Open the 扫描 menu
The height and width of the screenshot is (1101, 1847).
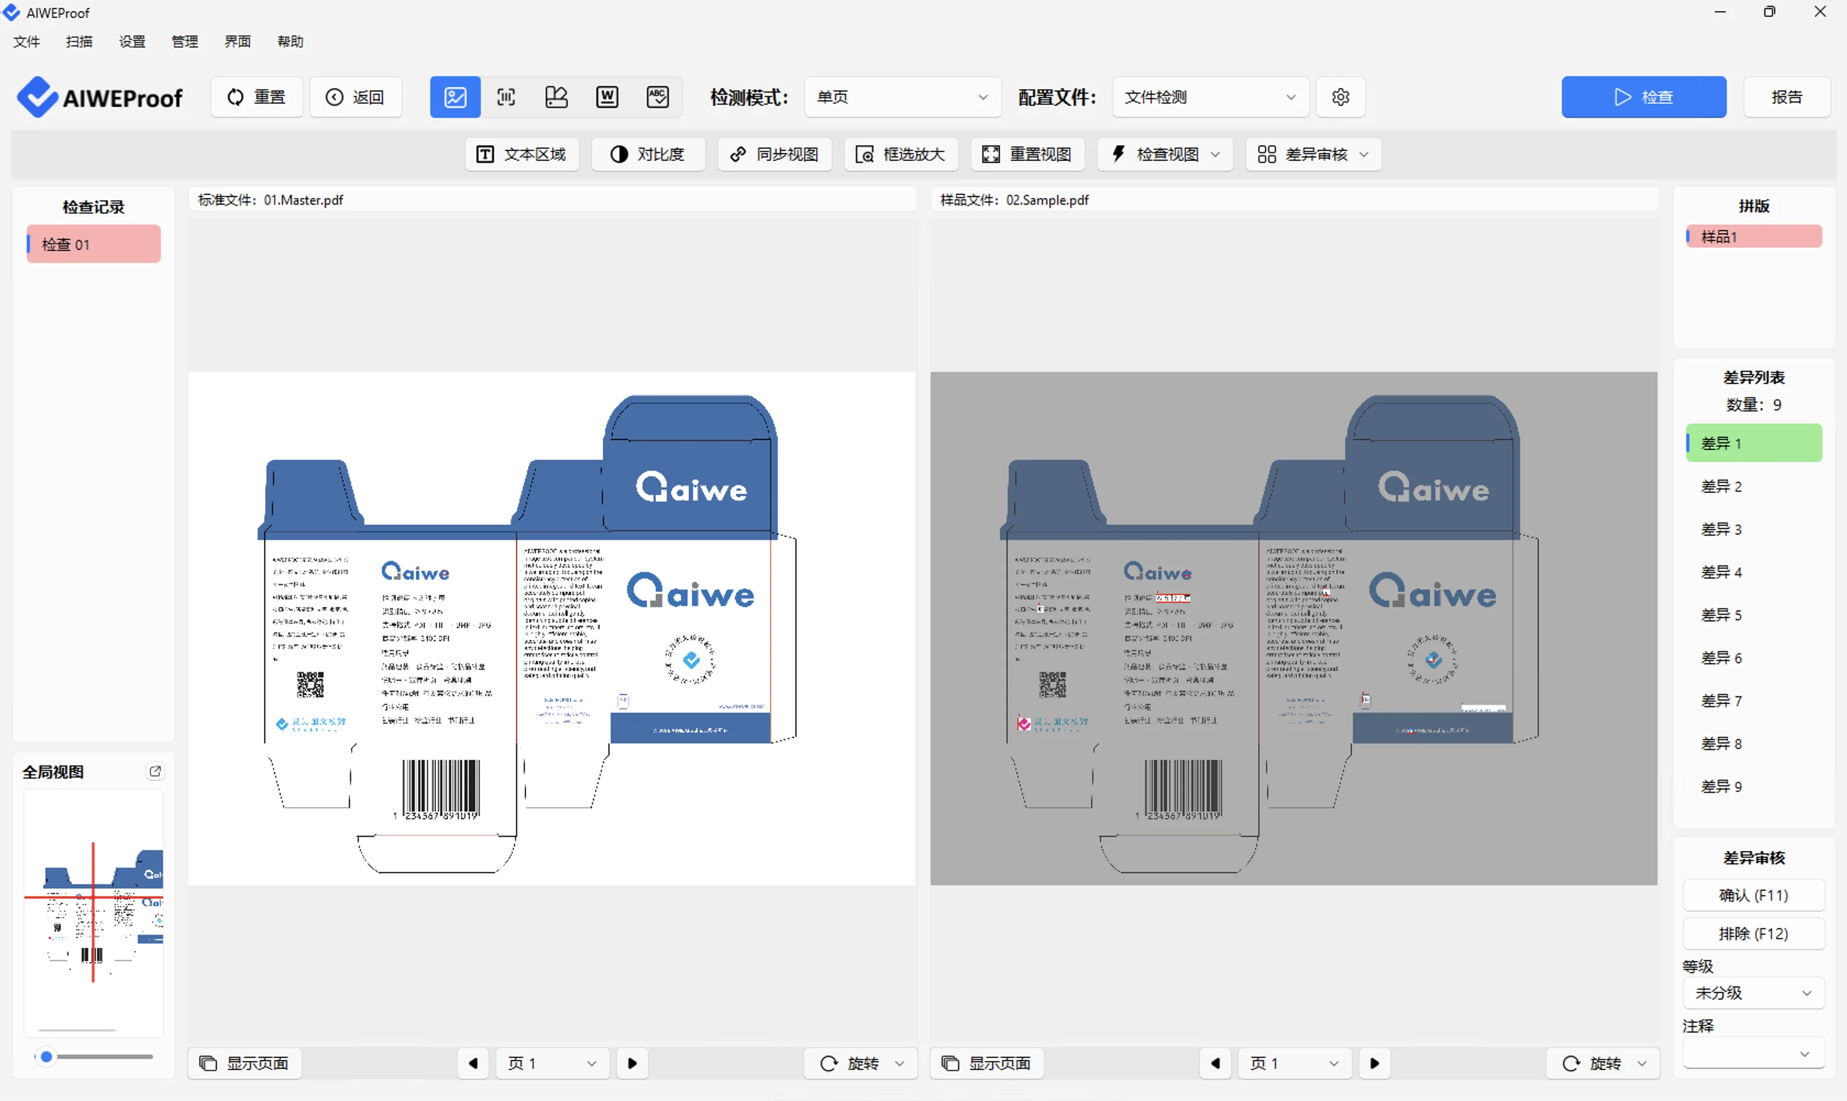click(x=79, y=42)
